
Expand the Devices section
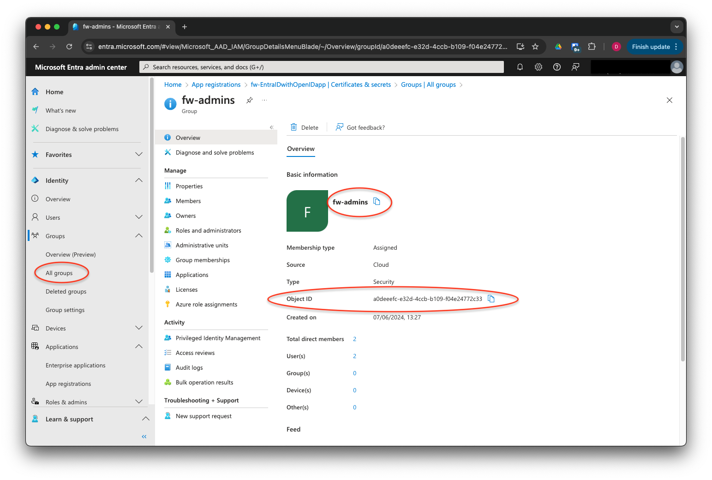coord(139,328)
